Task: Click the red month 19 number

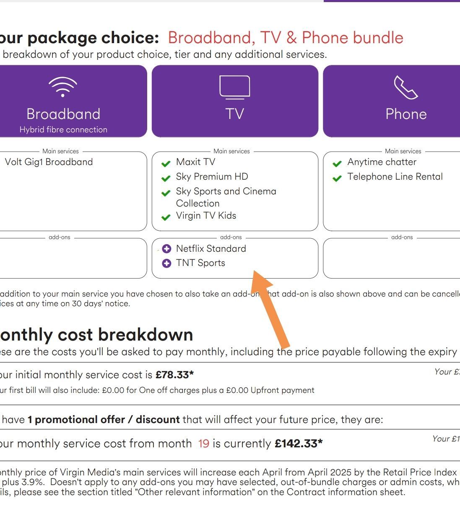Action: point(204,444)
